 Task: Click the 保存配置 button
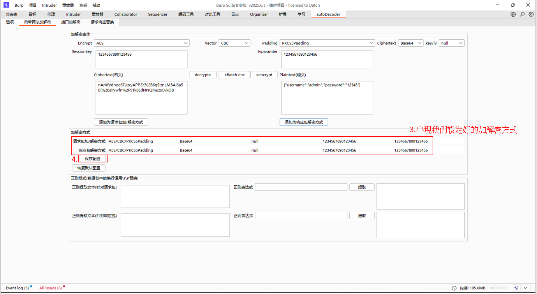point(93,158)
